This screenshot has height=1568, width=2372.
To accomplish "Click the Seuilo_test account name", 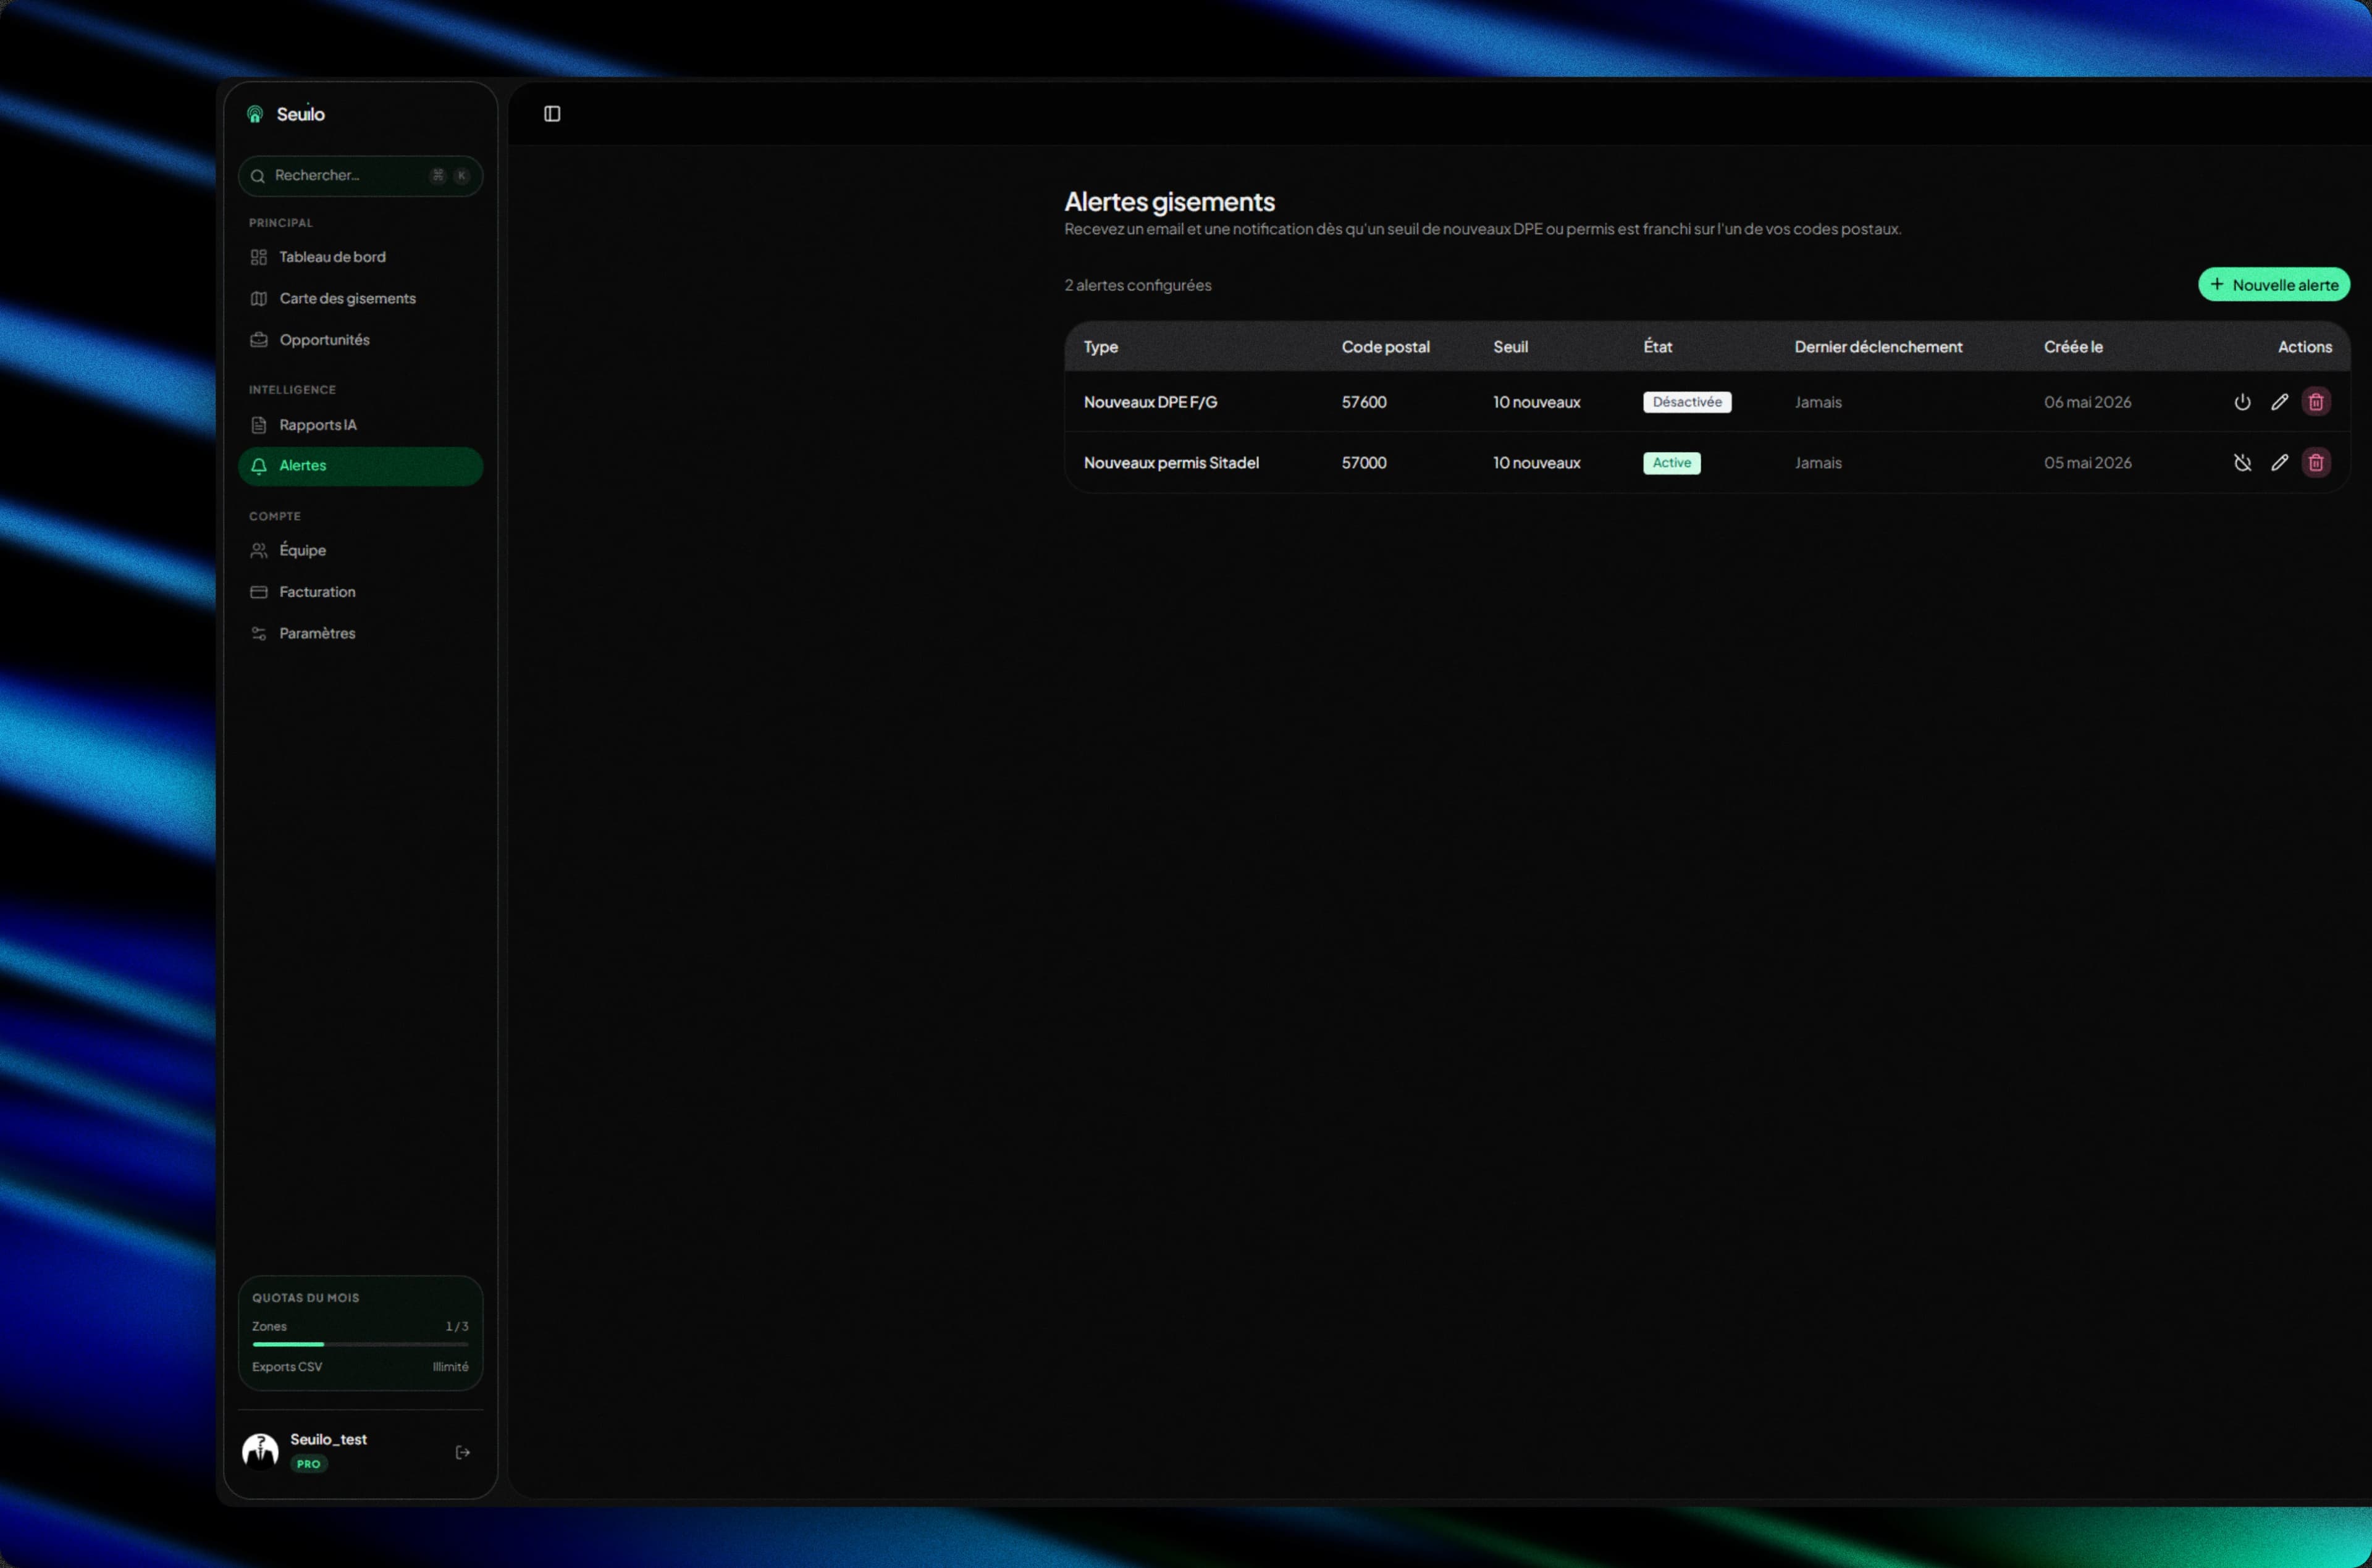I will [328, 1440].
